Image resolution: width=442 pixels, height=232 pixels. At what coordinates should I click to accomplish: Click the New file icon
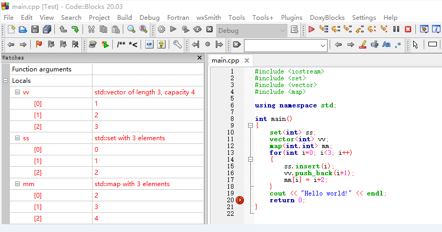10,30
